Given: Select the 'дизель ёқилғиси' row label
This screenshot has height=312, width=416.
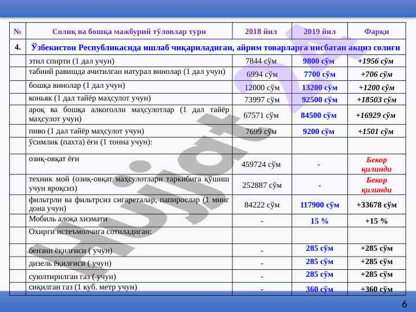Looking at the screenshot, I should 70,263.
